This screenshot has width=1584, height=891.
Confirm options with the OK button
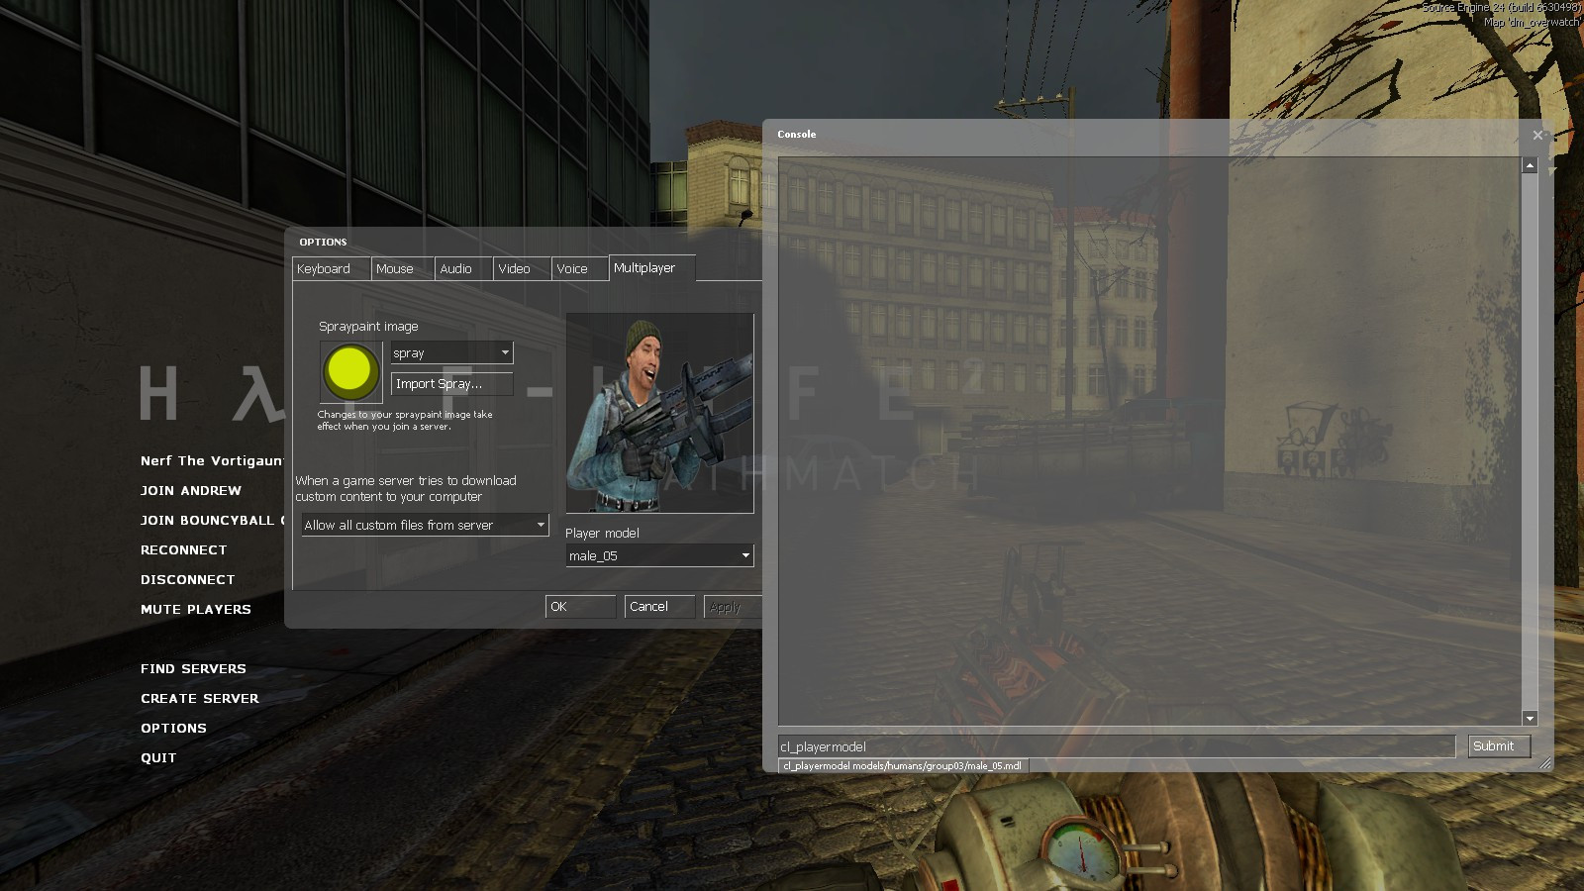(x=580, y=606)
